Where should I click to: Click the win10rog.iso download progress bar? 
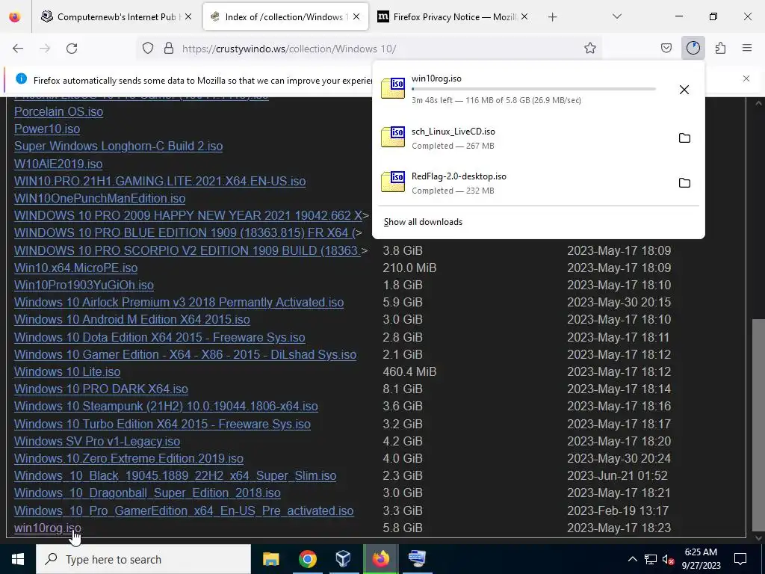533,89
